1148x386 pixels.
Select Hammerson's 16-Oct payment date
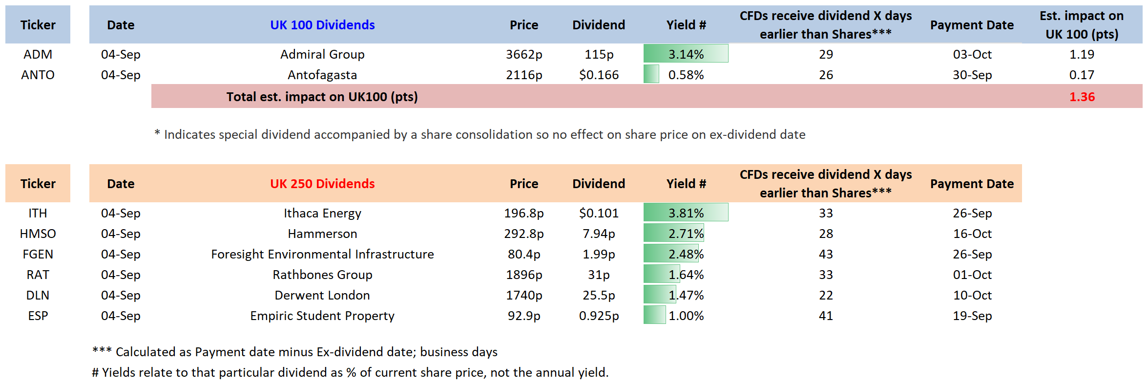(972, 234)
